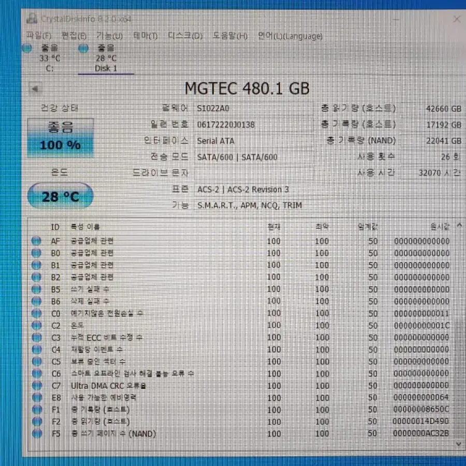Click the C: drive status orb icon
Screen dimensions: 466x466
tap(27, 48)
